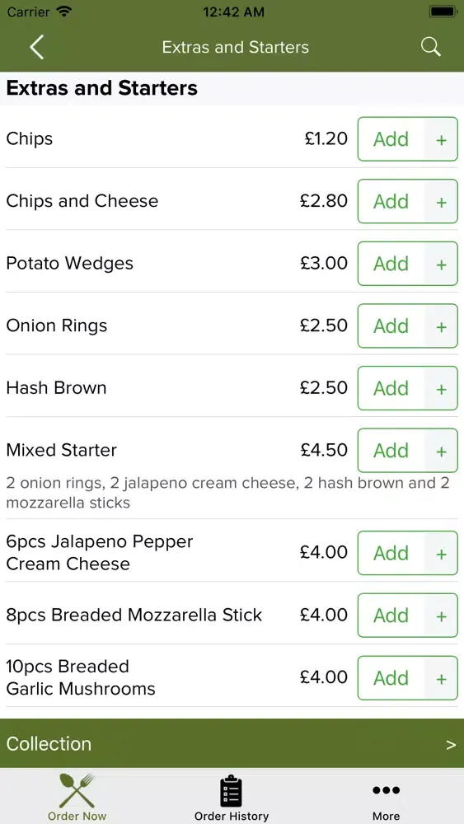Image resolution: width=464 pixels, height=824 pixels.
Task: Select the Mixed Starter item row
Action: (x=232, y=468)
